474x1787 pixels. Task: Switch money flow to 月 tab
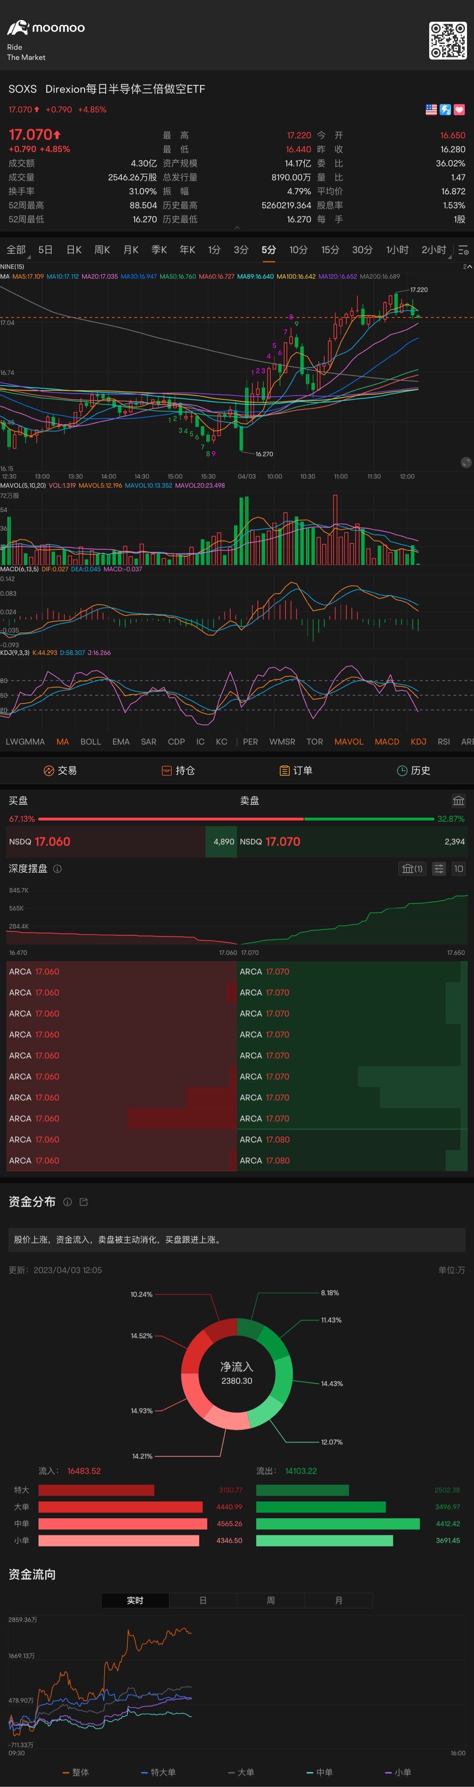point(339,1600)
